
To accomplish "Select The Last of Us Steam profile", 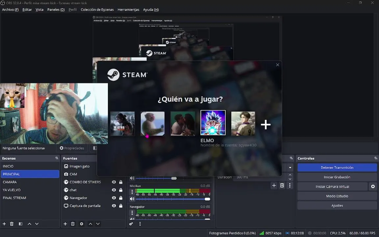I will tap(122, 123).
